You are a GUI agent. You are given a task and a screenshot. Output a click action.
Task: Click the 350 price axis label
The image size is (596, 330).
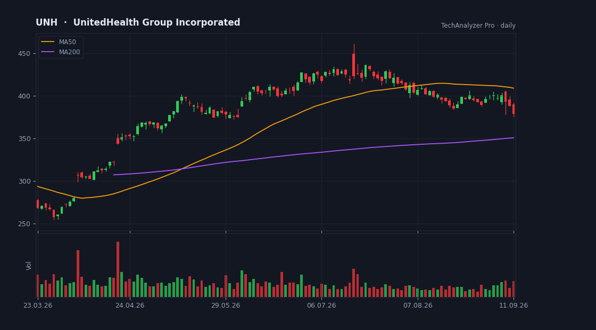click(x=24, y=139)
